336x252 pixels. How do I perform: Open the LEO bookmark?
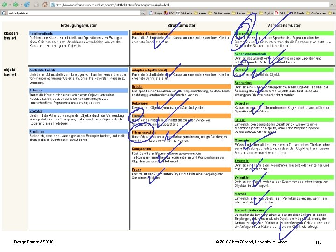[x=169, y=13]
